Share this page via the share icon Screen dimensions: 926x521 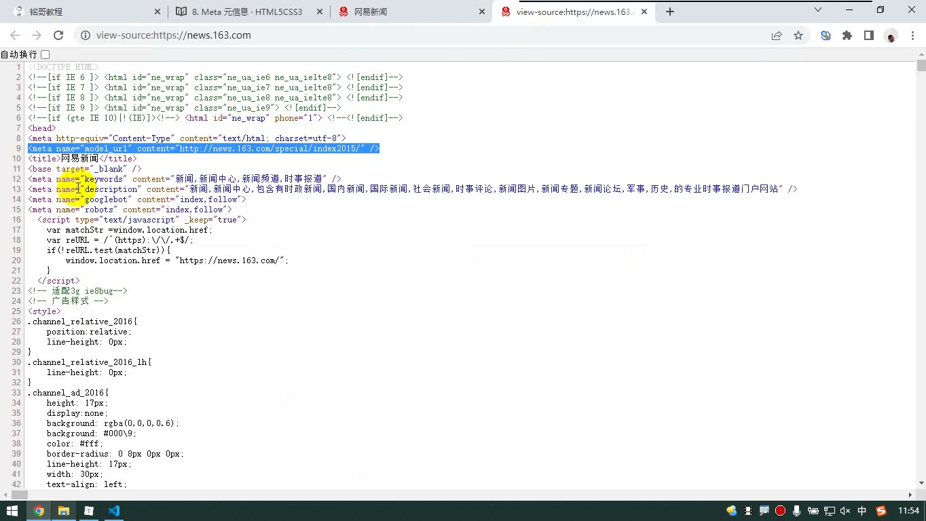tap(777, 35)
